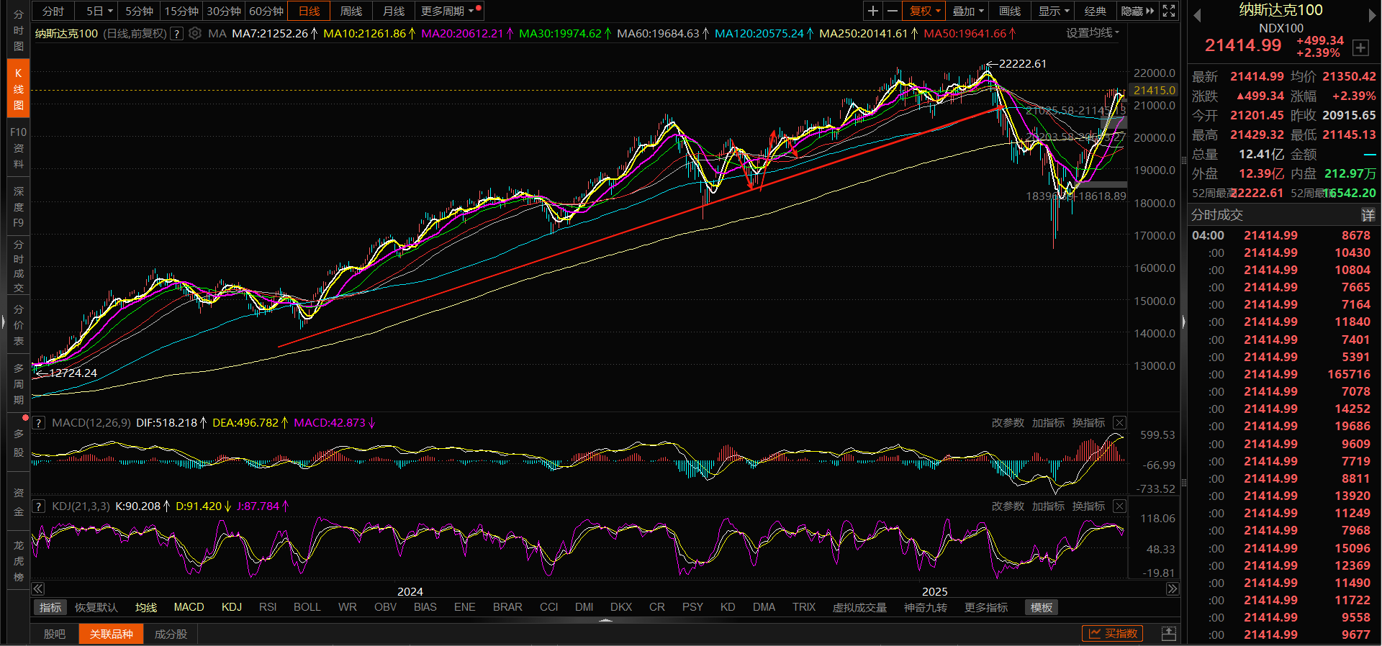Image resolution: width=1382 pixels, height=646 pixels.
Task: Select K线图 in left sidebar
Action: (x=19, y=88)
